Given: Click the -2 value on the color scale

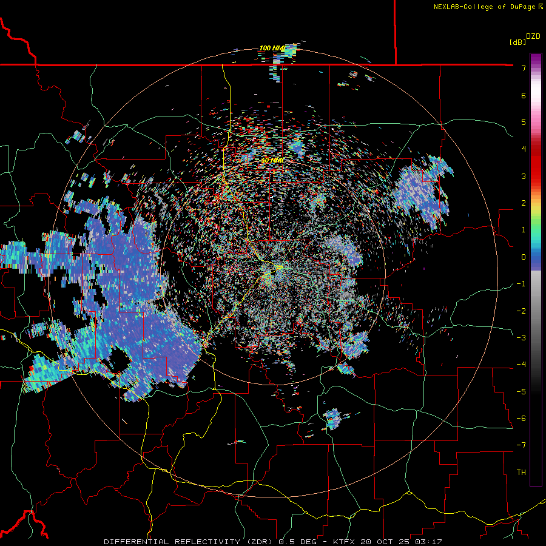Looking at the screenshot, I should tap(521, 311).
